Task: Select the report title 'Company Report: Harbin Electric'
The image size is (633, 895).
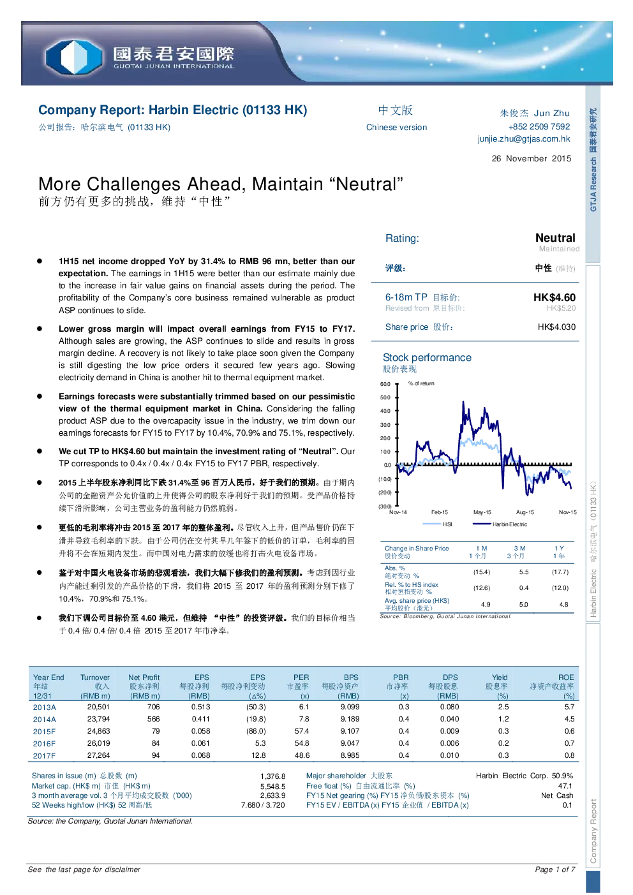Action: tap(172, 110)
